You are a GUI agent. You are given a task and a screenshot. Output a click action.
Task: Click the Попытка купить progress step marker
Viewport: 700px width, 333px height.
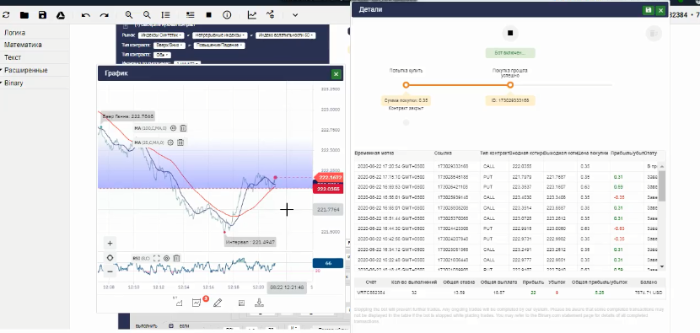click(x=406, y=85)
